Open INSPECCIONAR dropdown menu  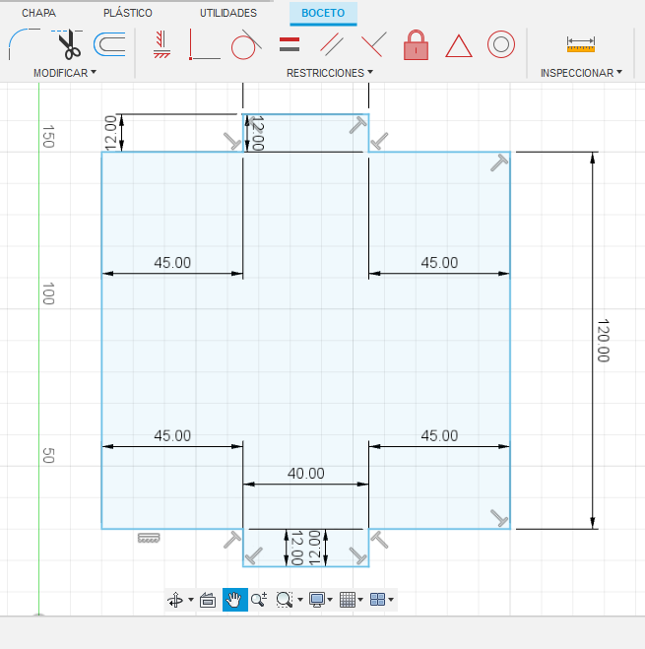click(x=581, y=73)
